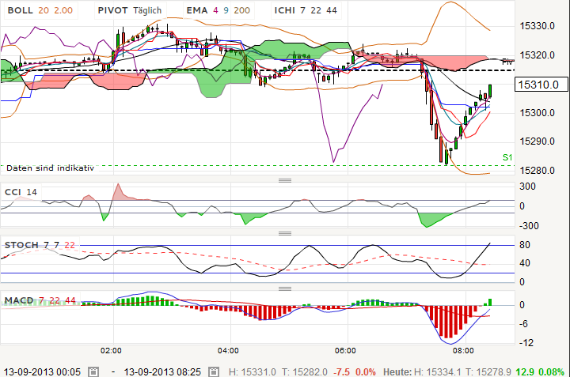Grab the divider handle above the CCI panel

(285, 180)
